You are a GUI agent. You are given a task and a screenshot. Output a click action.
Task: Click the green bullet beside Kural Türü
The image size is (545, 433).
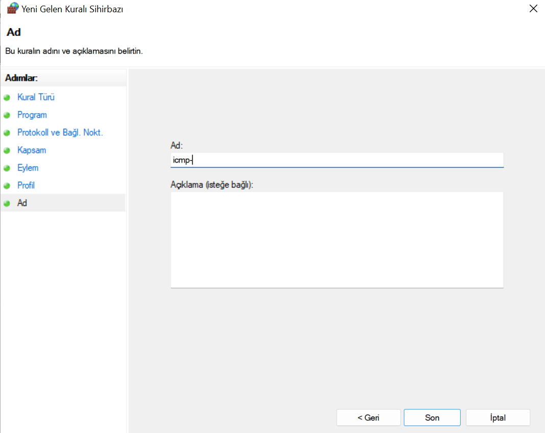click(7, 98)
